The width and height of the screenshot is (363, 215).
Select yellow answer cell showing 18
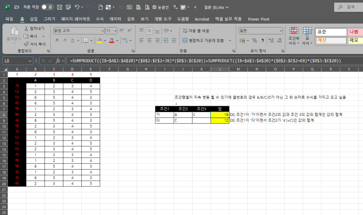point(220,115)
